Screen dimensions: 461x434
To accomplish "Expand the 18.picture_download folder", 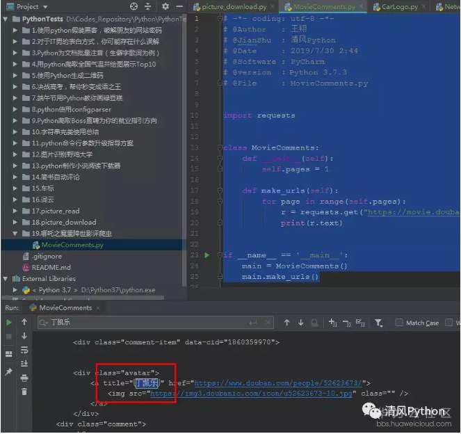I will pos(15,222).
